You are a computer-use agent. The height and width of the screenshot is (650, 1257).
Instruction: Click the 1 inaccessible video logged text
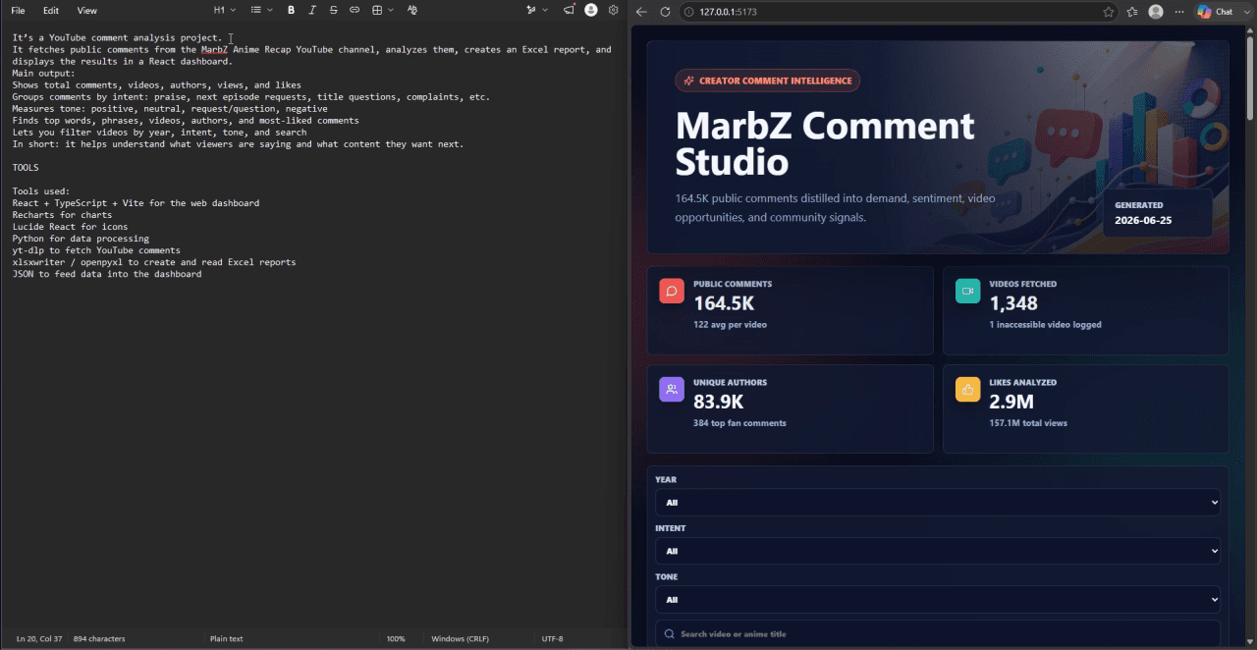[x=1045, y=324]
